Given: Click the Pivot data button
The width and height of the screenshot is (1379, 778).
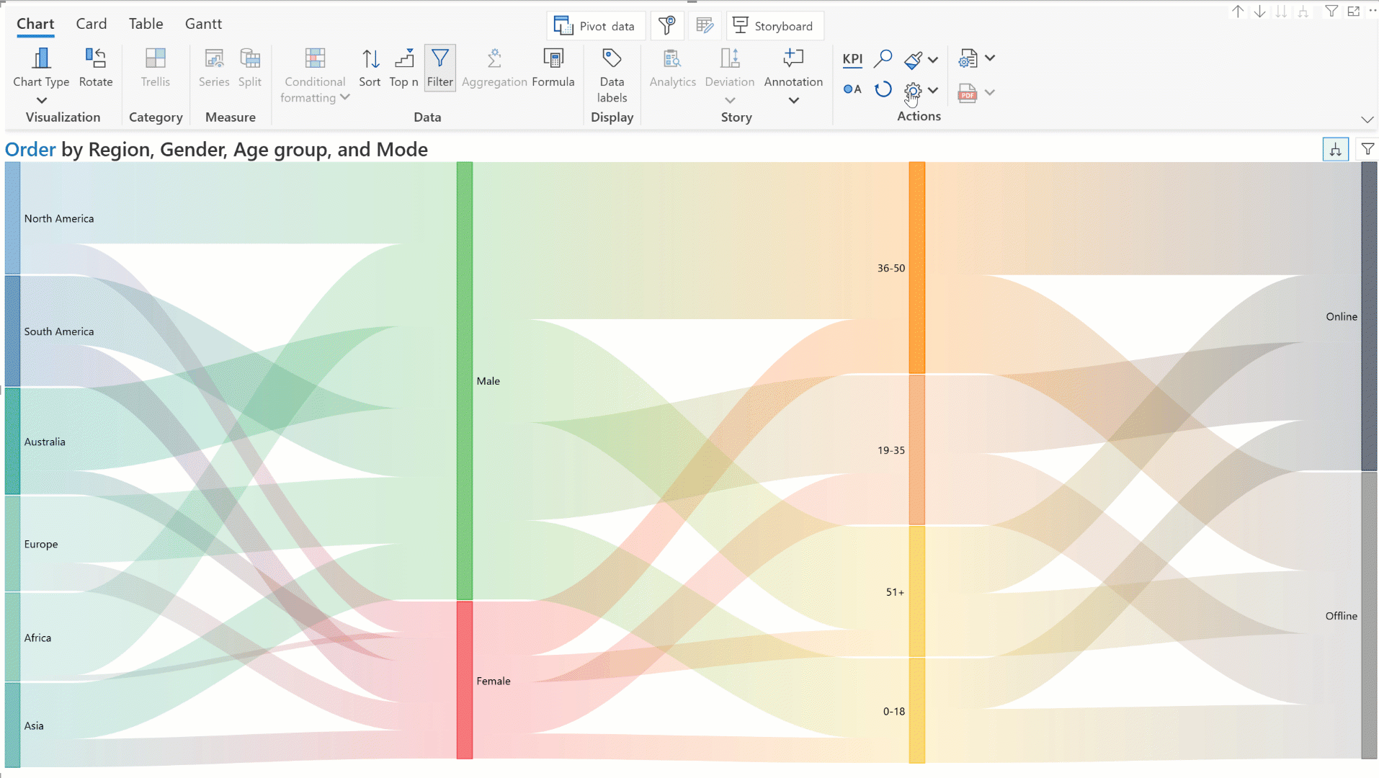Looking at the screenshot, I should tap(595, 26).
